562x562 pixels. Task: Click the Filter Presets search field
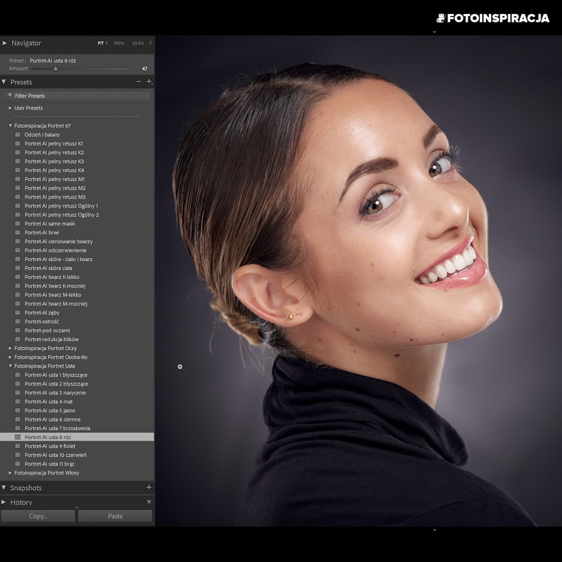[77, 95]
